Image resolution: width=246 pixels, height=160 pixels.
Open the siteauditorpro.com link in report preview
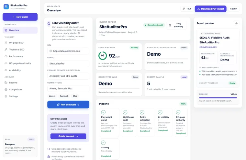[x=208, y=47]
